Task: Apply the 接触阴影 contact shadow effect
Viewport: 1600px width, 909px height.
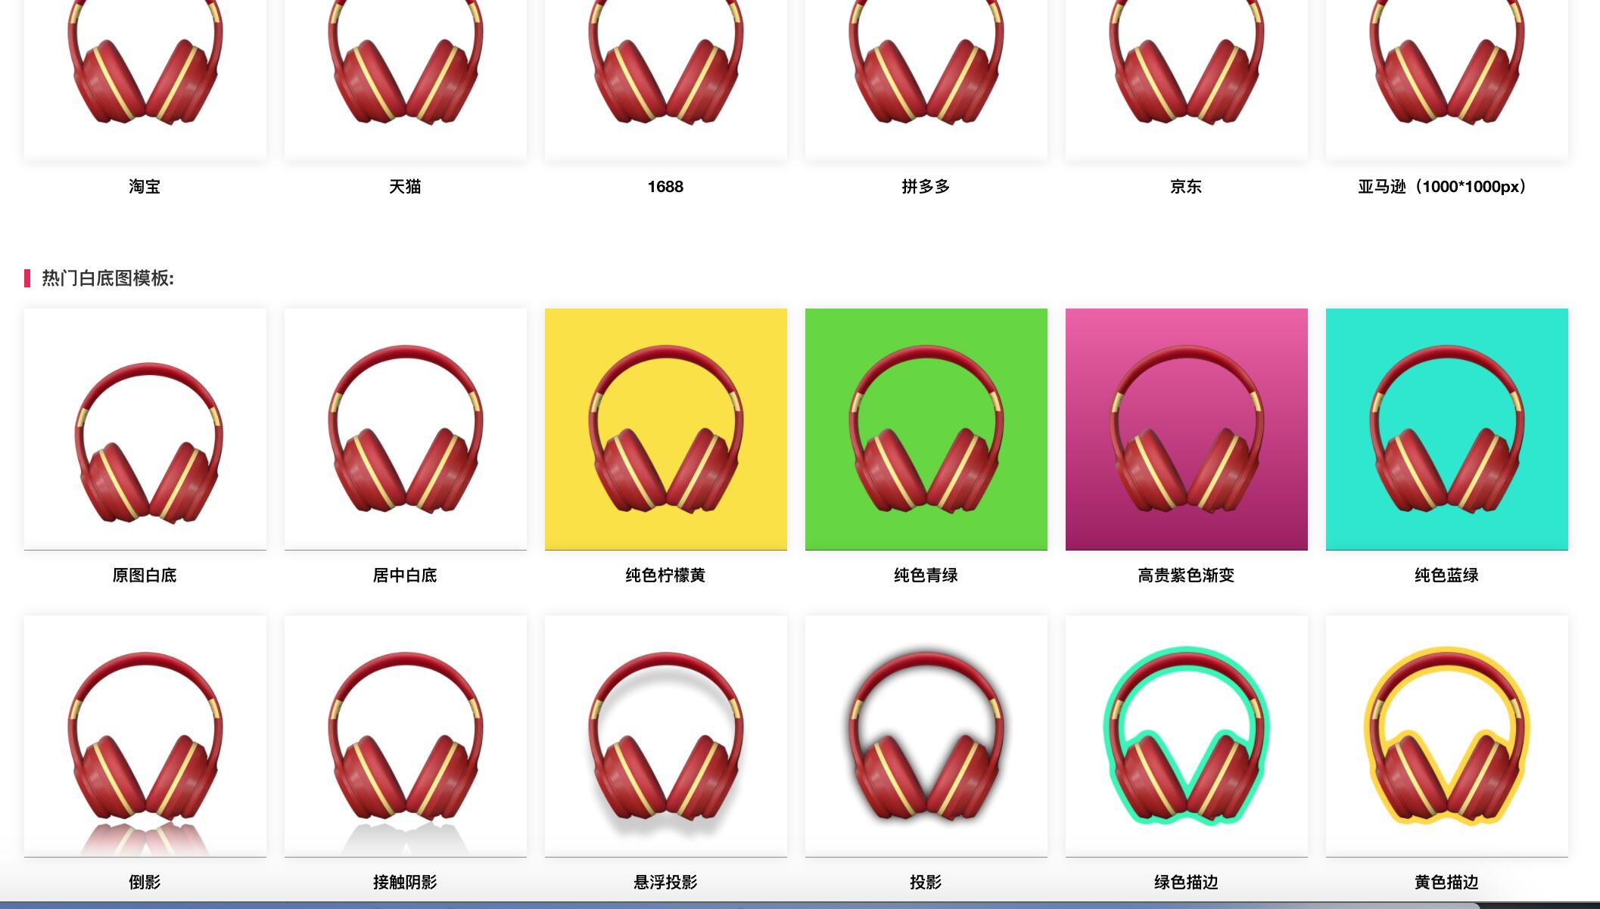Action: click(x=405, y=736)
